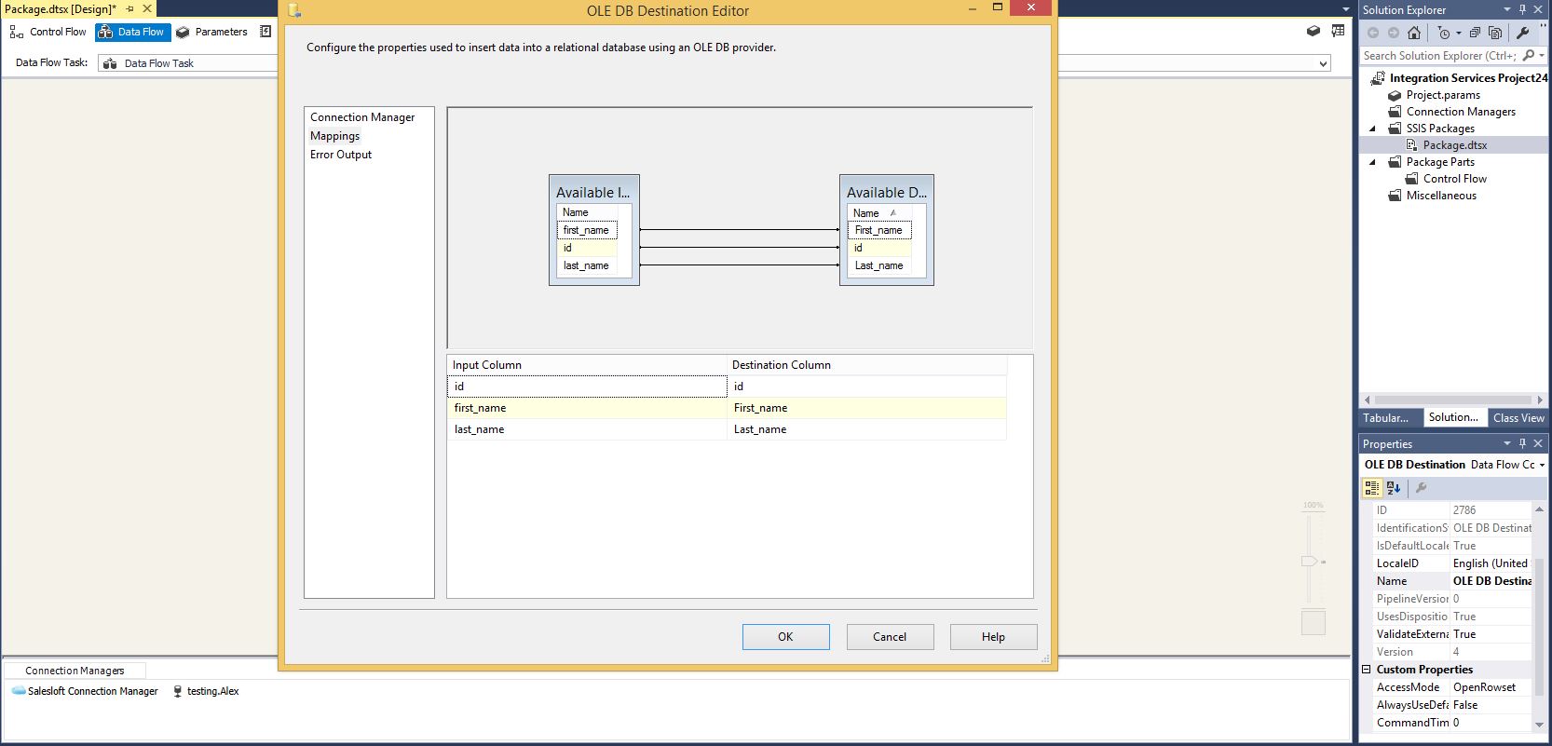This screenshot has width=1552, height=746.
Task: Click the variables icon in designer toolbar
Action: click(x=1314, y=32)
